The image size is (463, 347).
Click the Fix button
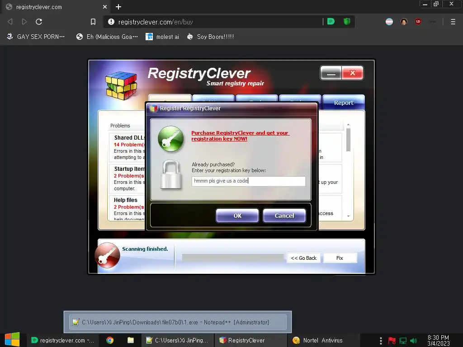340,258
